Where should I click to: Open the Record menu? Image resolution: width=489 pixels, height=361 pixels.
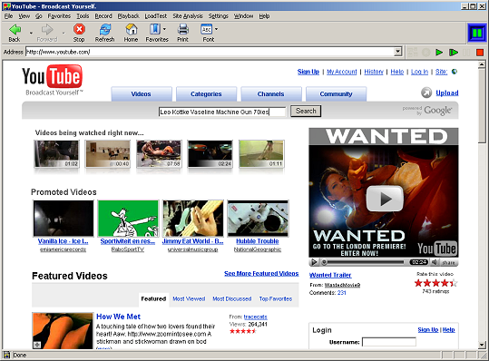pyautogui.click(x=103, y=16)
